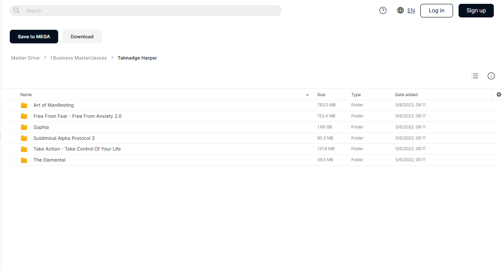Open the EN language selector
This screenshot has width=504, height=270.
click(x=411, y=11)
